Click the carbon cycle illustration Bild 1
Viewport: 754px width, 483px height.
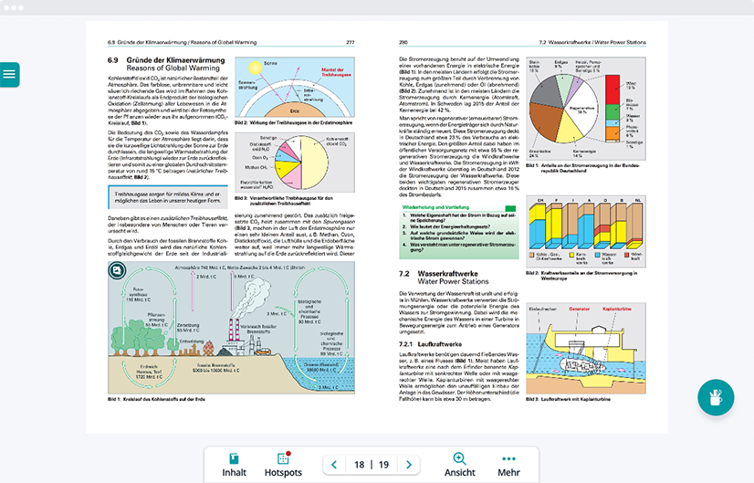[x=230, y=327]
